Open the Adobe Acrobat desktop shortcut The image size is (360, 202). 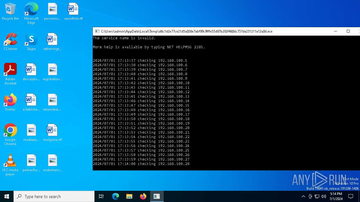(x=10, y=74)
